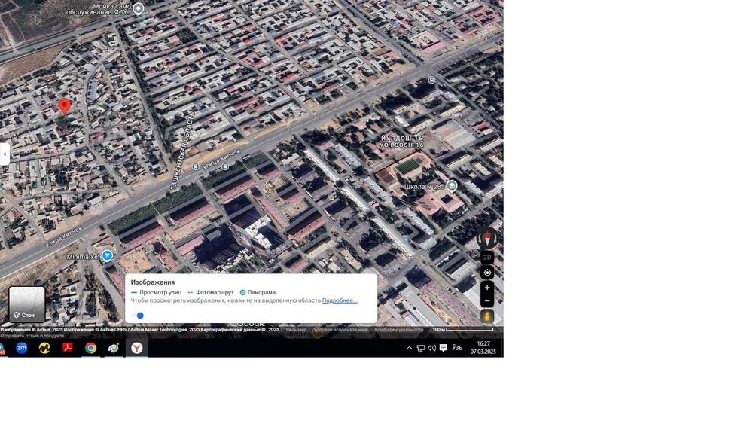Click the Школа №285 text label
Viewport: 753px width, 424px height.
[425, 186]
